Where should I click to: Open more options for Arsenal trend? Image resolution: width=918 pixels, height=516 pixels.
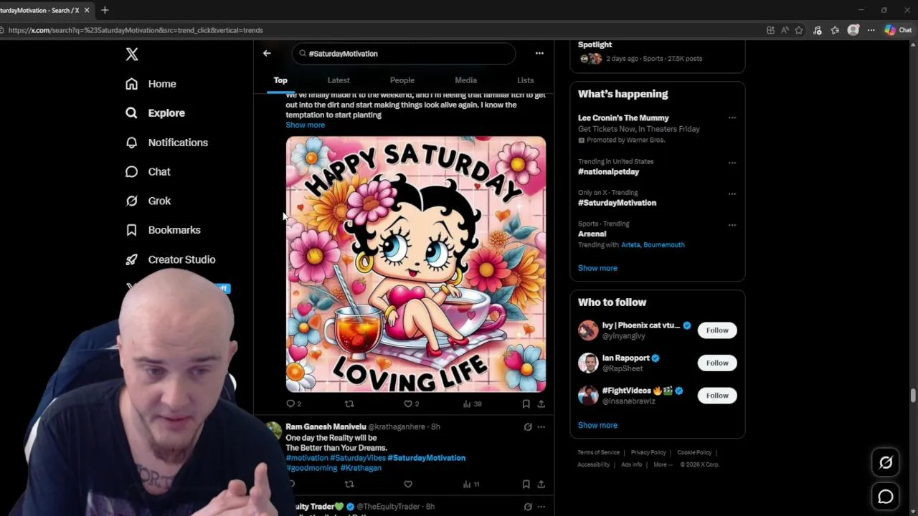tap(732, 225)
